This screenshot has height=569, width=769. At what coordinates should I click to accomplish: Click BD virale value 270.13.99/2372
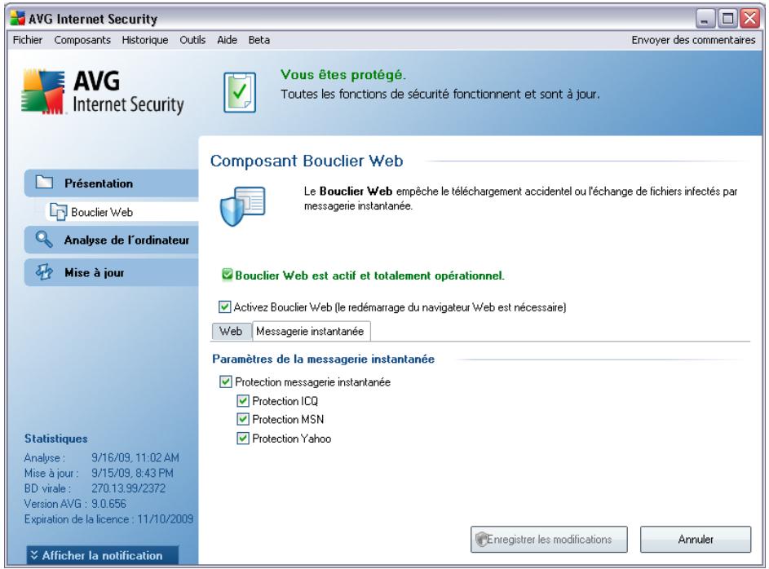pos(129,488)
